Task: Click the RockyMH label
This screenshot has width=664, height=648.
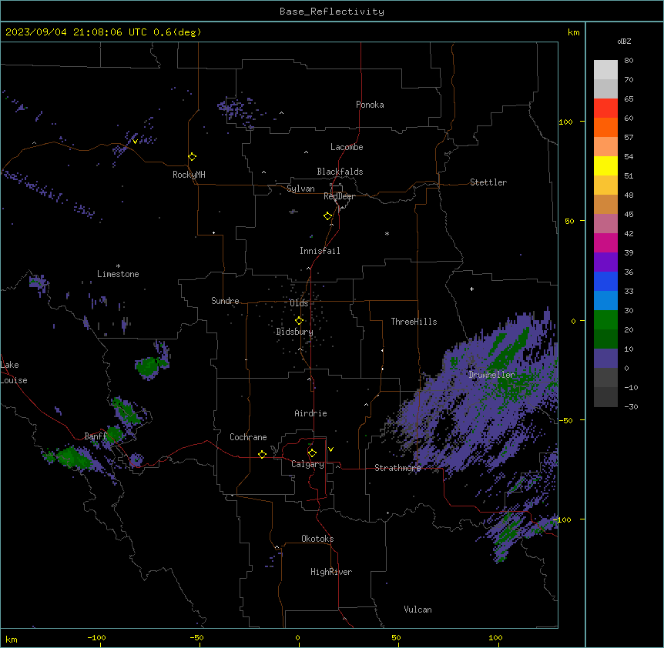Action: (189, 175)
